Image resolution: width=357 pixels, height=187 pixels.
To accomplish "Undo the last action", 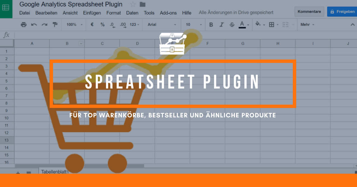I will (x=34, y=25).
